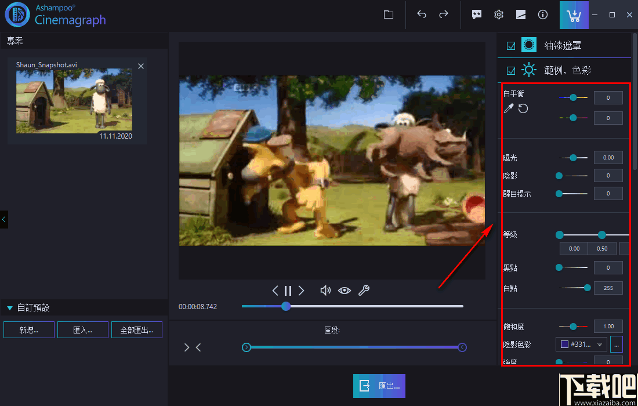Click the 黑點 black point slider
This screenshot has width=638, height=406.
click(x=572, y=268)
